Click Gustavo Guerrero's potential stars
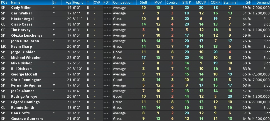 [106, 119]
